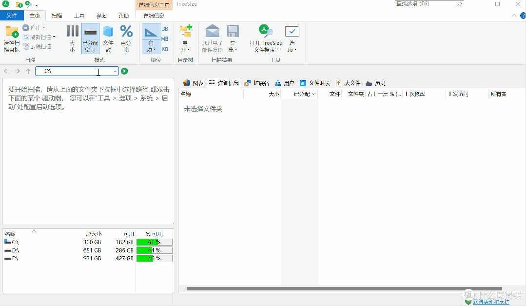Click the horizontal scrollbar under details list

pyautogui.click(x=344, y=288)
